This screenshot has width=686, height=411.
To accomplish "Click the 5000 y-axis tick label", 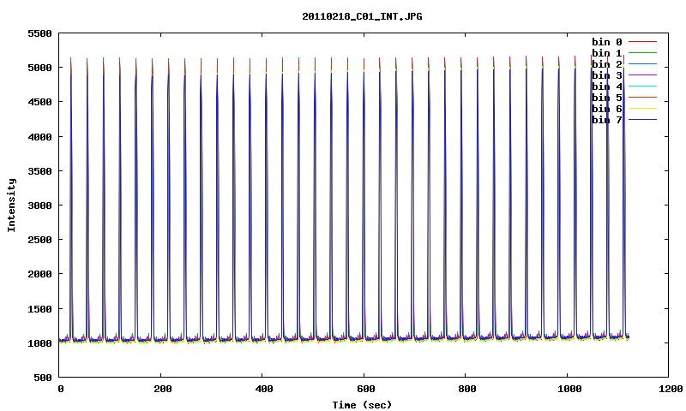I will click(39, 68).
